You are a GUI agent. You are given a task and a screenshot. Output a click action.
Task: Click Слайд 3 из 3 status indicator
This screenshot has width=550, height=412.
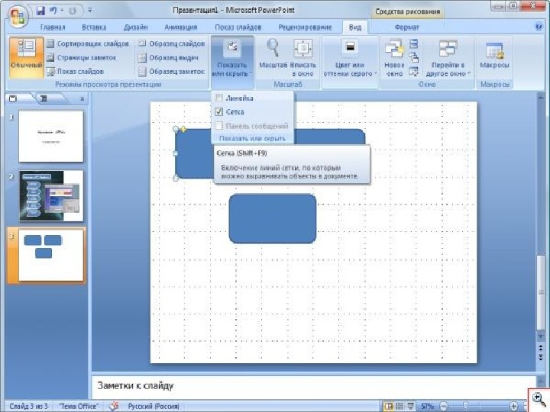29,407
